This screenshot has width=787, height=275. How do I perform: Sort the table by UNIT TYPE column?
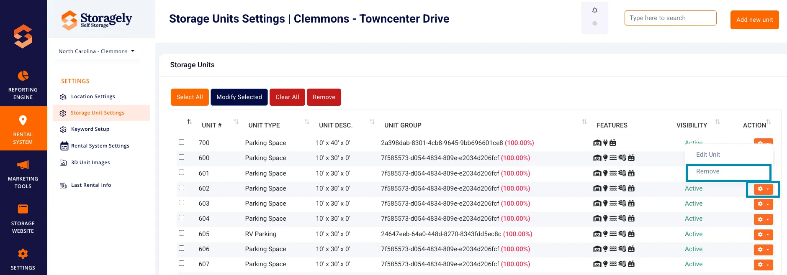tap(307, 122)
